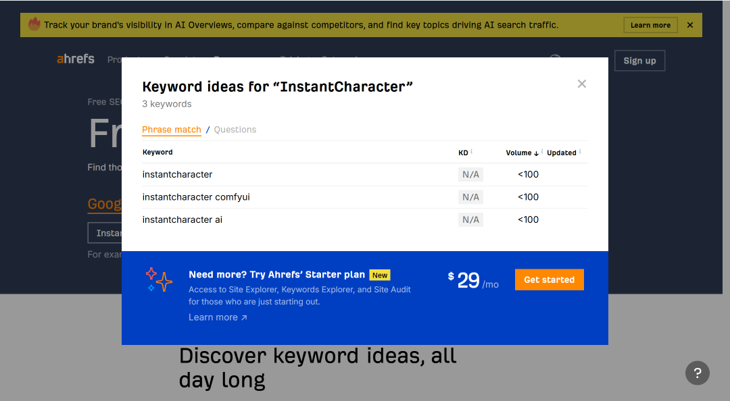This screenshot has width=730, height=401.
Task: Click the KD column header
Action: point(463,153)
